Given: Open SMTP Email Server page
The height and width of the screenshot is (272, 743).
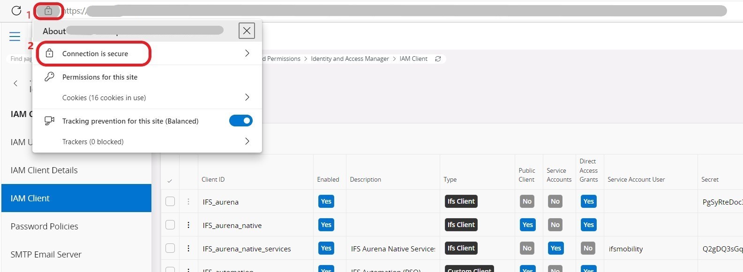Looking at the screenshot, I should [x=46, y=255].
